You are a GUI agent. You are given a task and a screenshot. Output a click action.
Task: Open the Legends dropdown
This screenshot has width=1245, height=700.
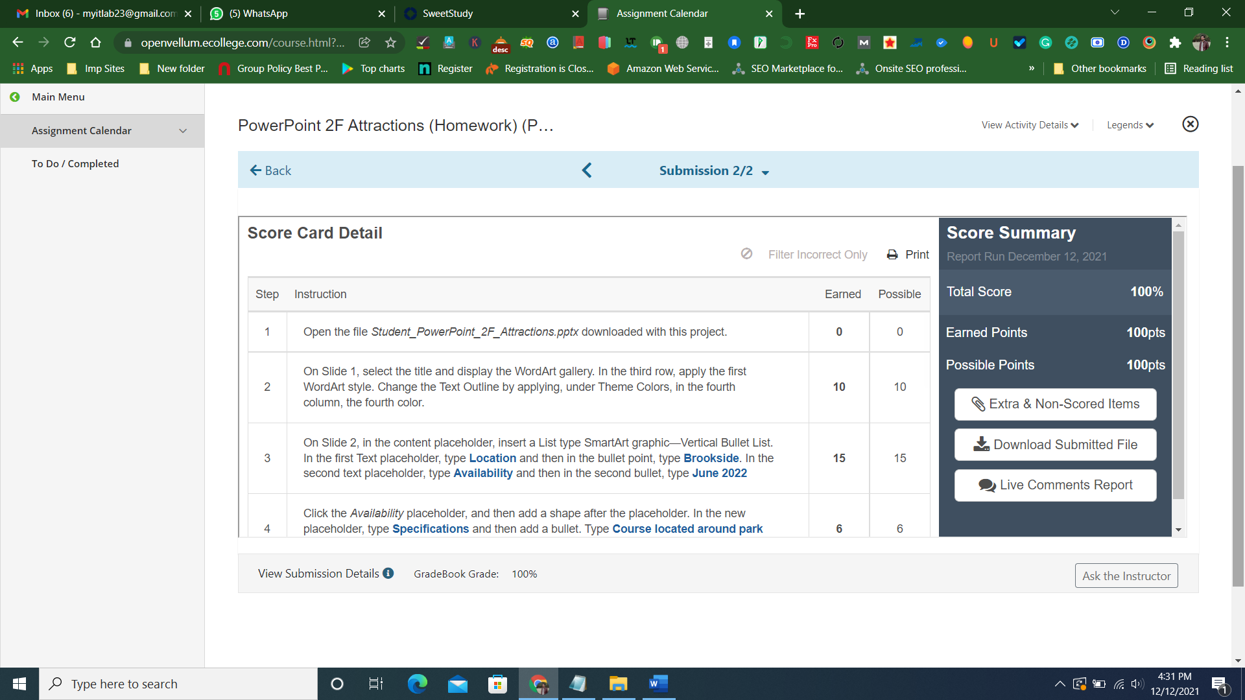pos(1130,125)
